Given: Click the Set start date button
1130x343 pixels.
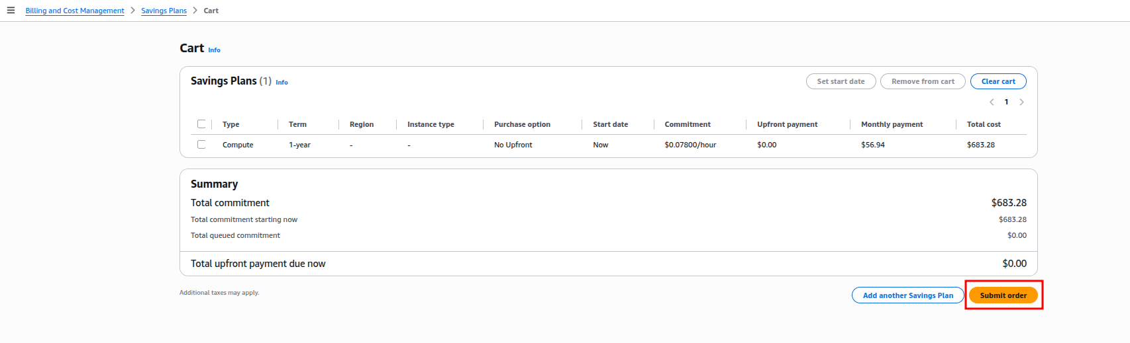Looking at the screenshot, I should click(x=841, y=81).
